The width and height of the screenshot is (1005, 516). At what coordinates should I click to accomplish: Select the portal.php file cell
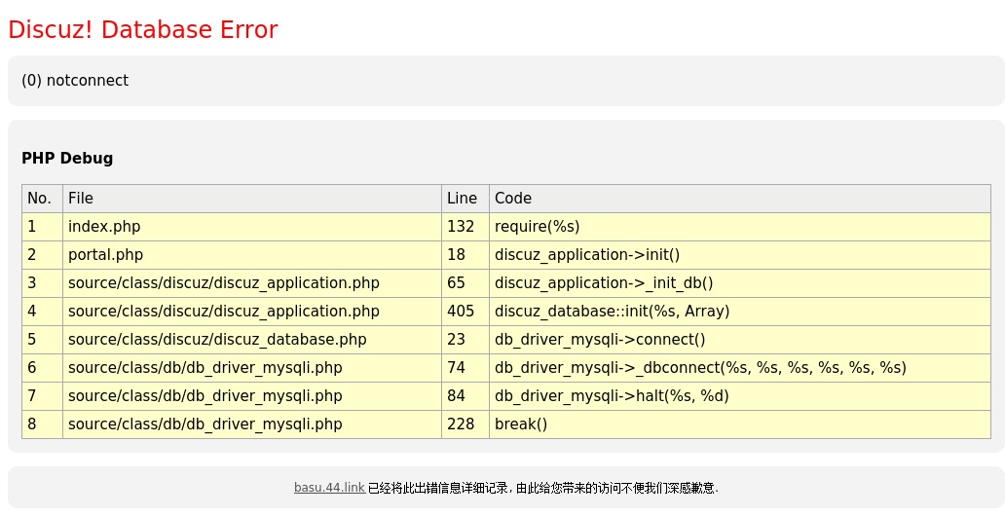tap(105, 255)
